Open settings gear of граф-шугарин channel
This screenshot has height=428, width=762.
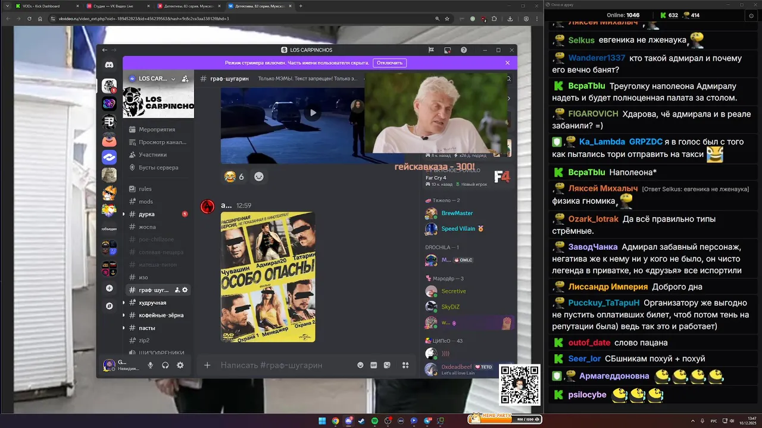point(185,290)
